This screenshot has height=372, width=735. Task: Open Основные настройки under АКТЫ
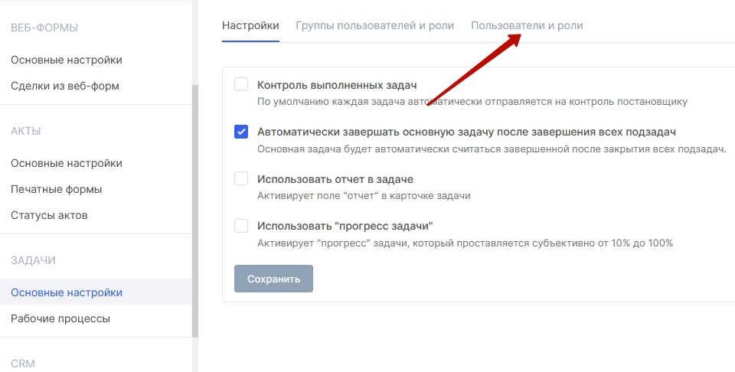pos(67,163)
